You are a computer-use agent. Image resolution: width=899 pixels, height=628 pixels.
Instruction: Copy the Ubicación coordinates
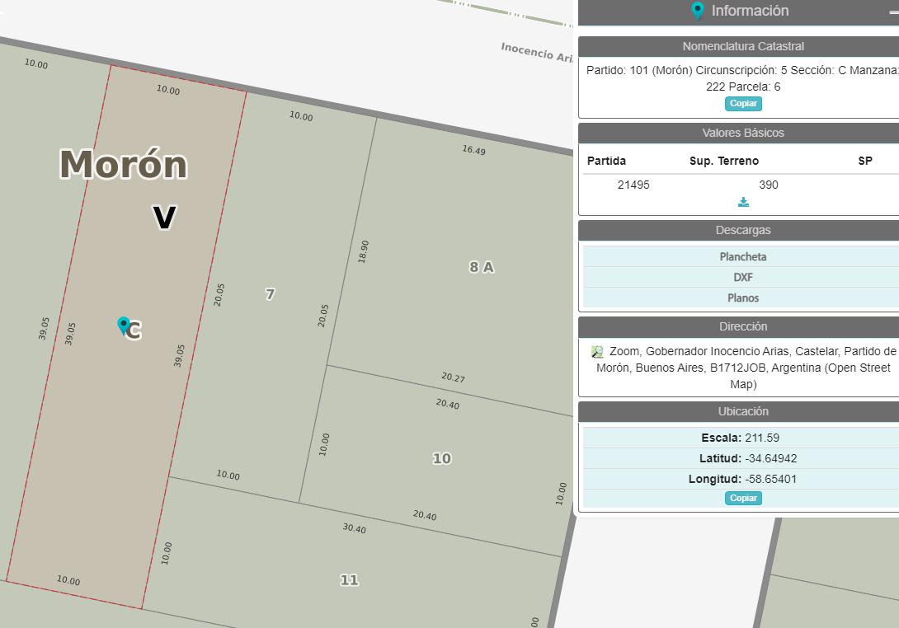(x=743, y=498)
